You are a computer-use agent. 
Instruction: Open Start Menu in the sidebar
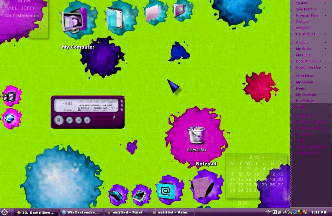tap(305, 76)
